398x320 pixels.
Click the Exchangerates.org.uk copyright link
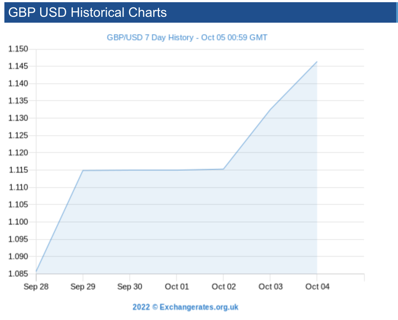pos(185,307)
